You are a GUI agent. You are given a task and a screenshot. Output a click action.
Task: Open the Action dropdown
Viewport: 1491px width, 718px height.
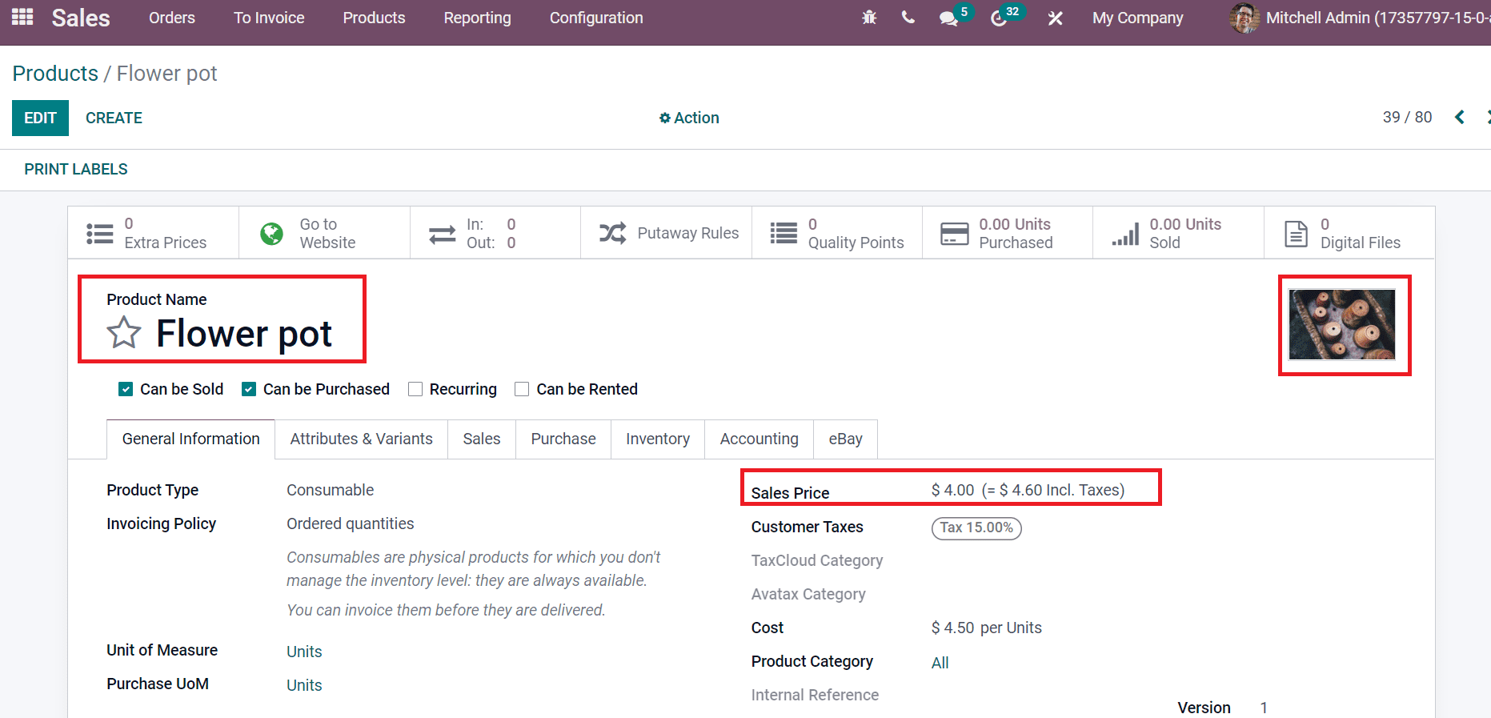point(689,118)
